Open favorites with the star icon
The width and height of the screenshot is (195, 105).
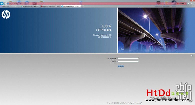[191, 3]
